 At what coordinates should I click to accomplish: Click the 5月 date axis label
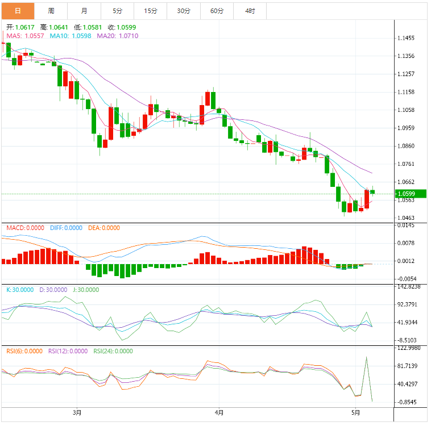[x=356, y=413]
